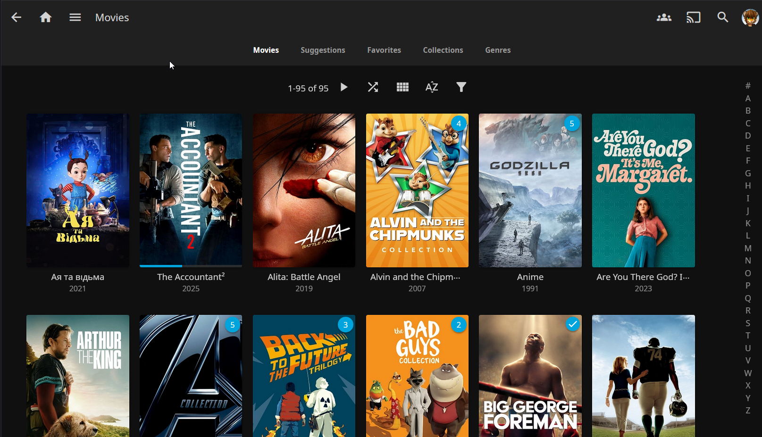Shuffle the movie library

point(373,87)
